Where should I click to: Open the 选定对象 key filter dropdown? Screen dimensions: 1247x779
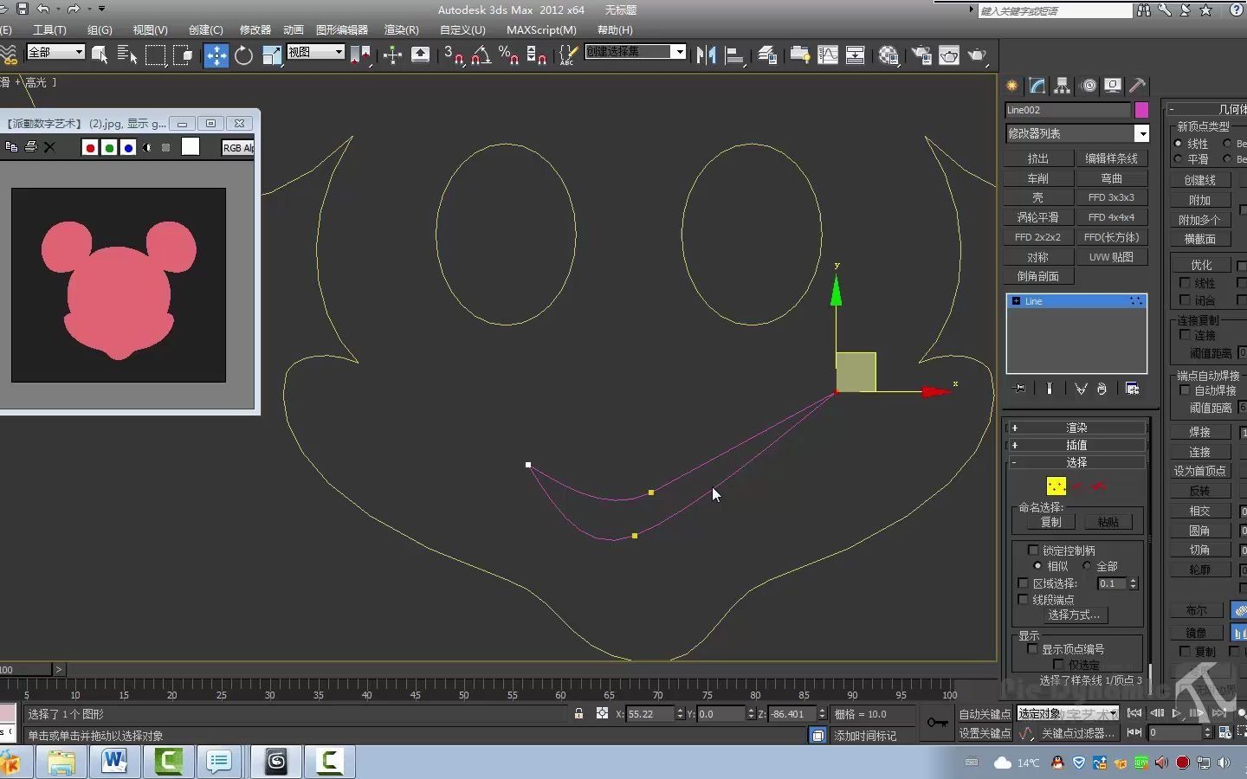point(1067,713)
